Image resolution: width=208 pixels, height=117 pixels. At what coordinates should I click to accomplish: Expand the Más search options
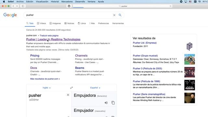92,23
